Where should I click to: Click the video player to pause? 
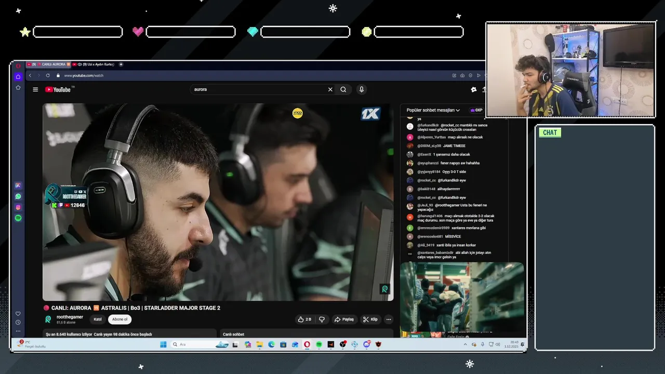pyautogui.click(x=218, y=202)
